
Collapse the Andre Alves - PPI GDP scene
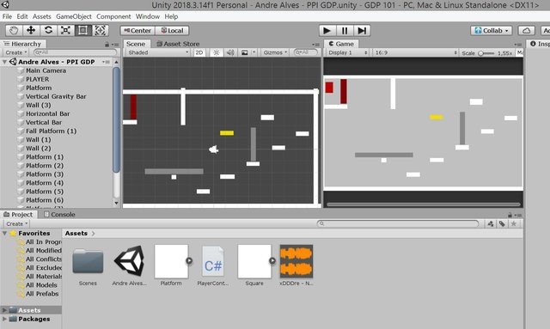point(5,62)
